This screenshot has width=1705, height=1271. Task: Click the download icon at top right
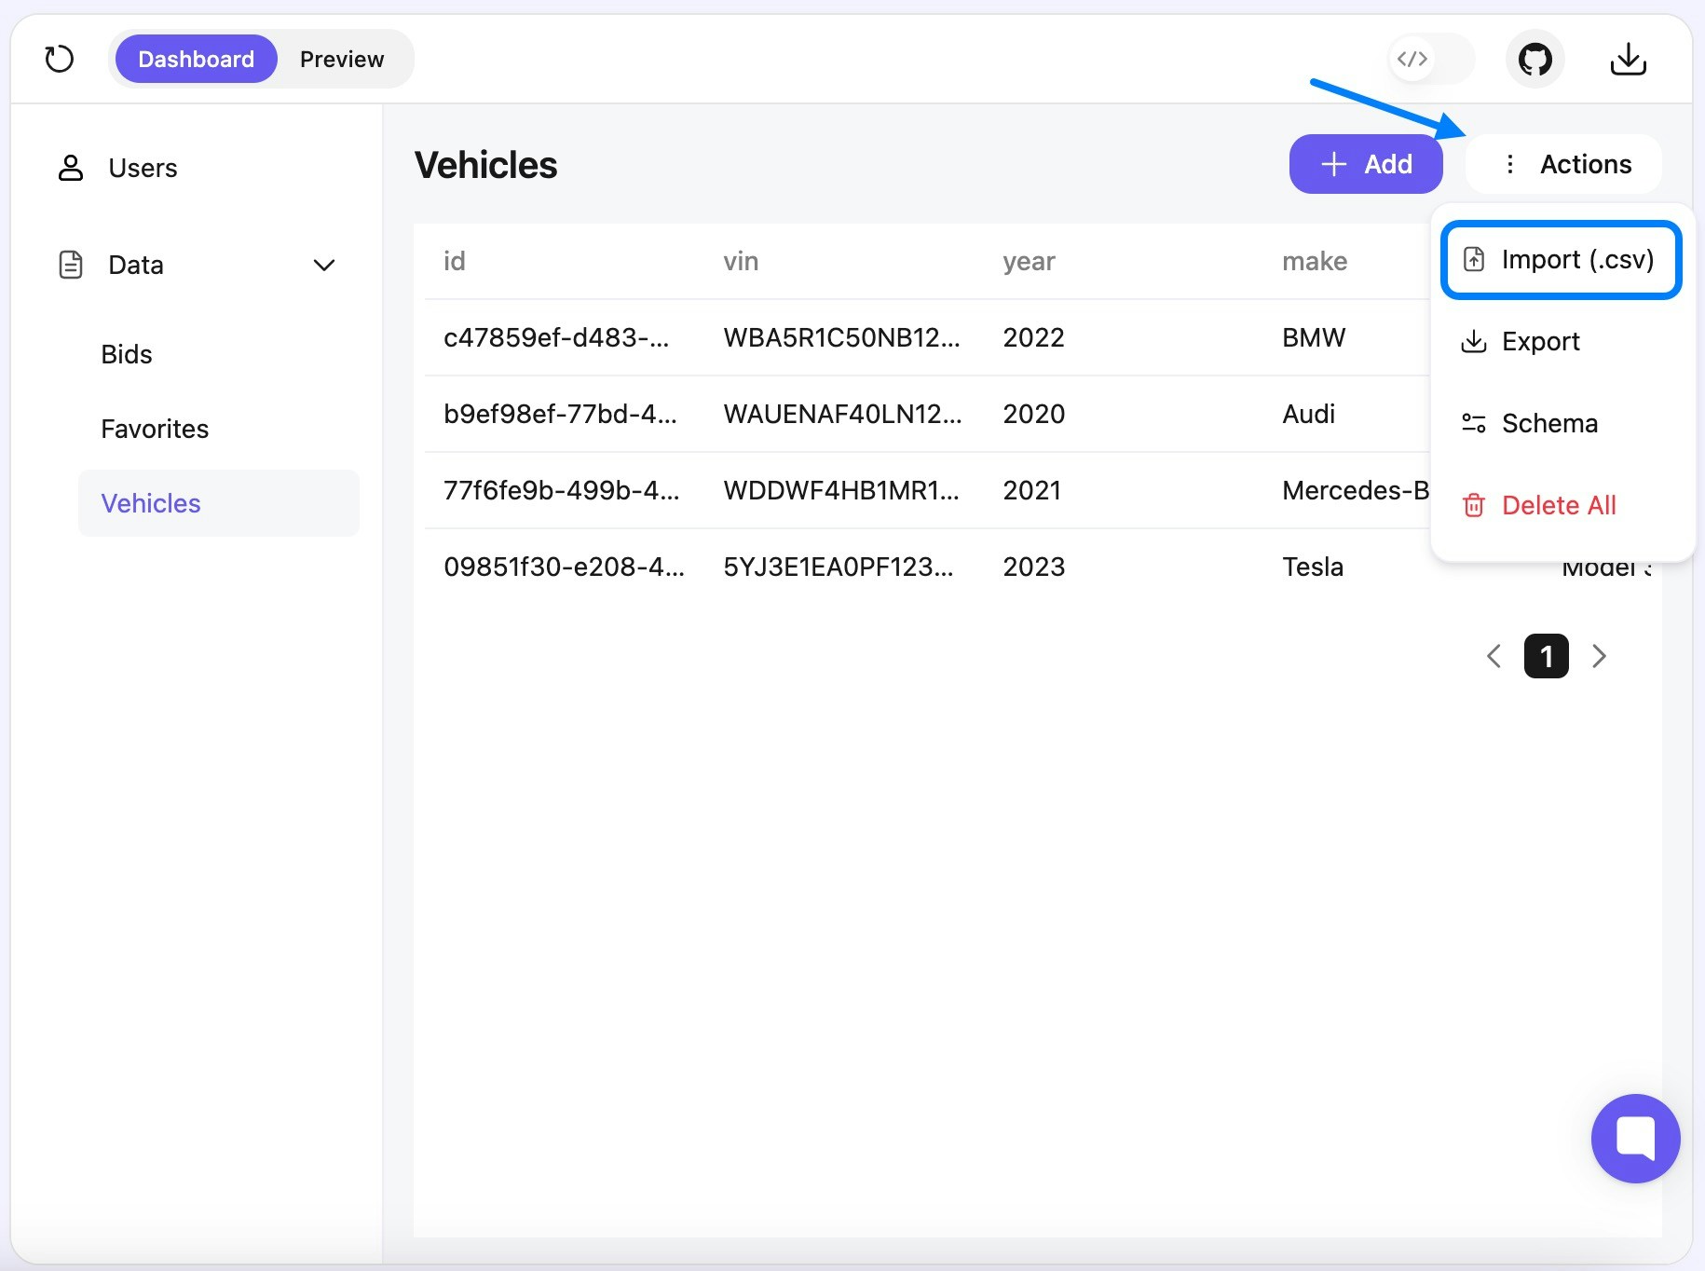(1629, 59)
